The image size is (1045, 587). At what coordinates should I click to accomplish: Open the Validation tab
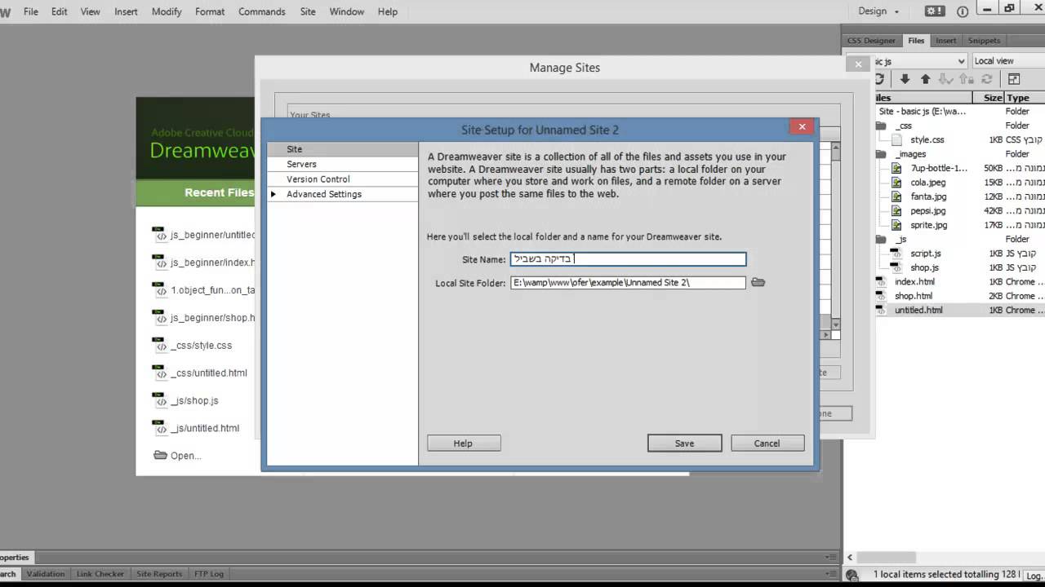point(46,574)
